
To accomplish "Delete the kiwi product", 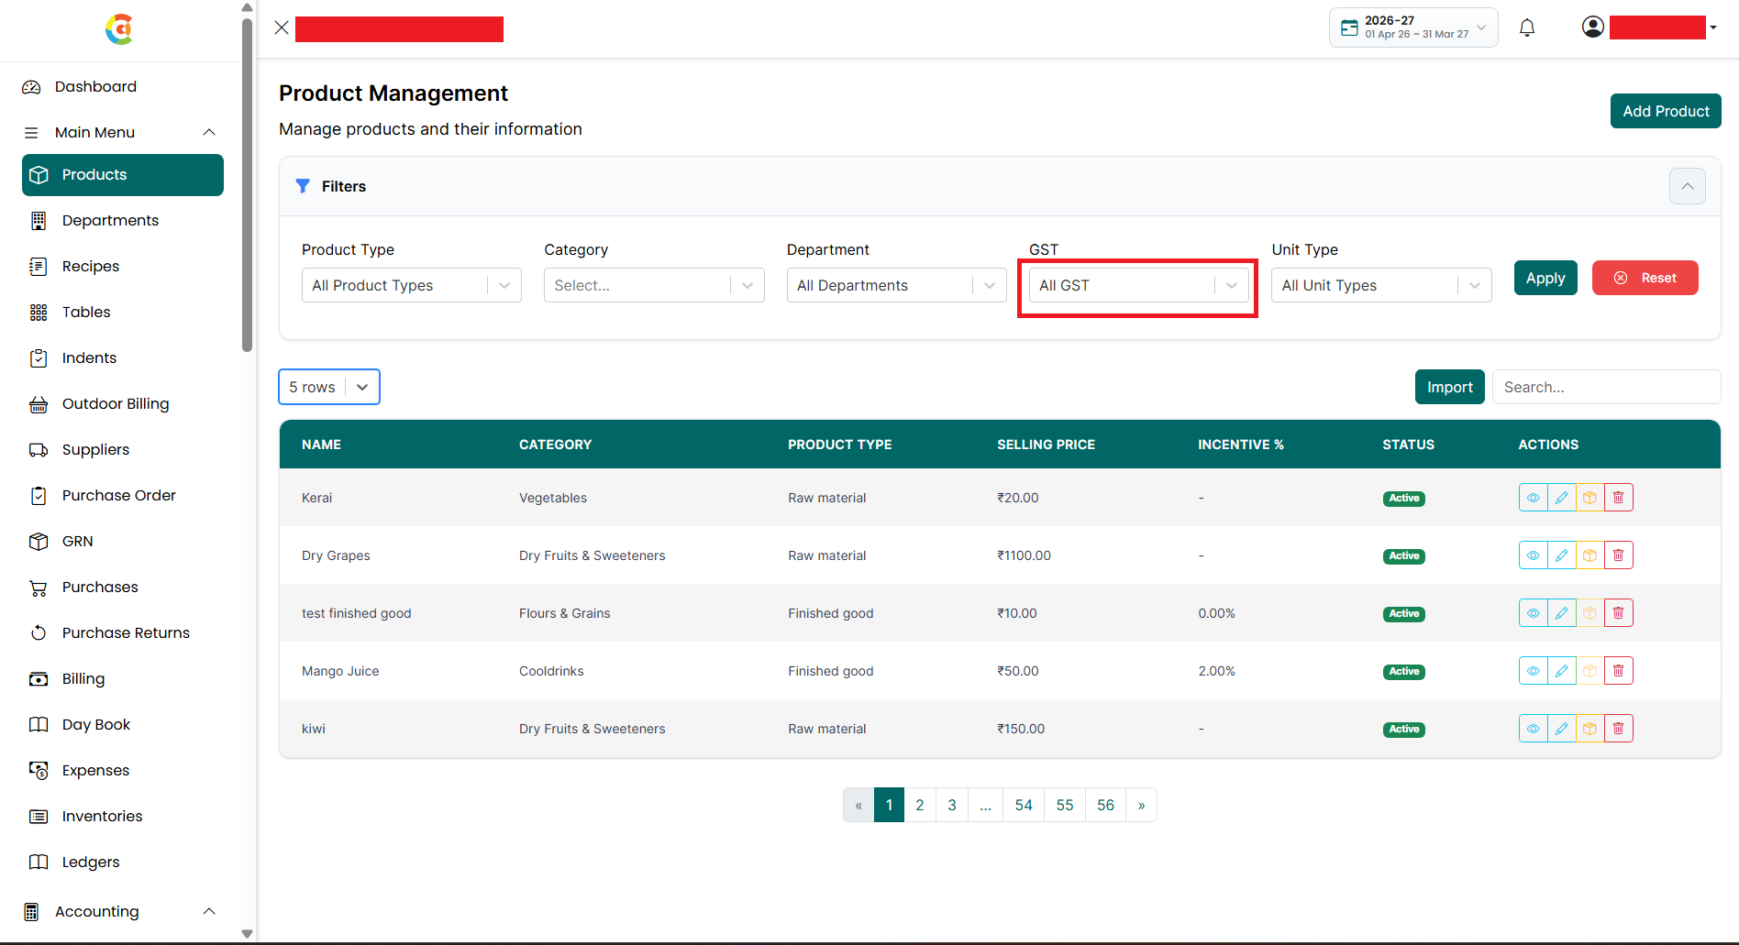I will [x=1618, y=729].
